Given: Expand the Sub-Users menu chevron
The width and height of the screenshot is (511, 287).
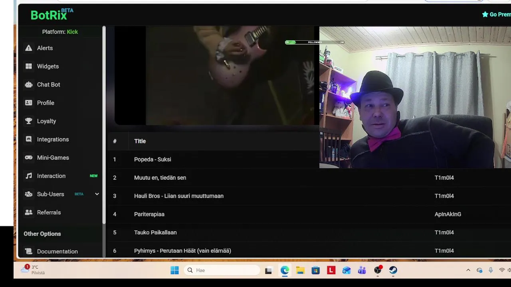Looking at the screenshot, I should [97, 194].
